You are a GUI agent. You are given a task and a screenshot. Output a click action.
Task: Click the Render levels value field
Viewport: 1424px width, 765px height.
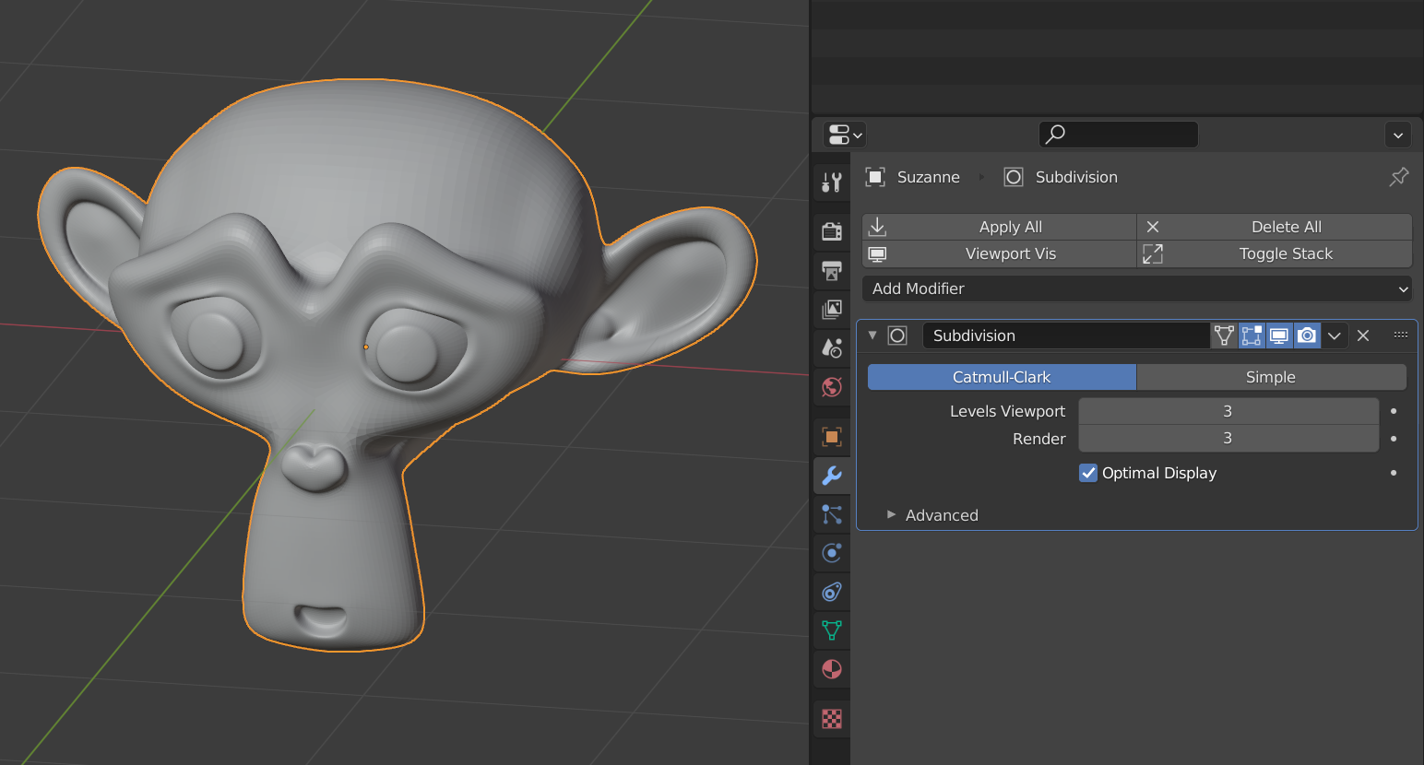(1228, 439)
